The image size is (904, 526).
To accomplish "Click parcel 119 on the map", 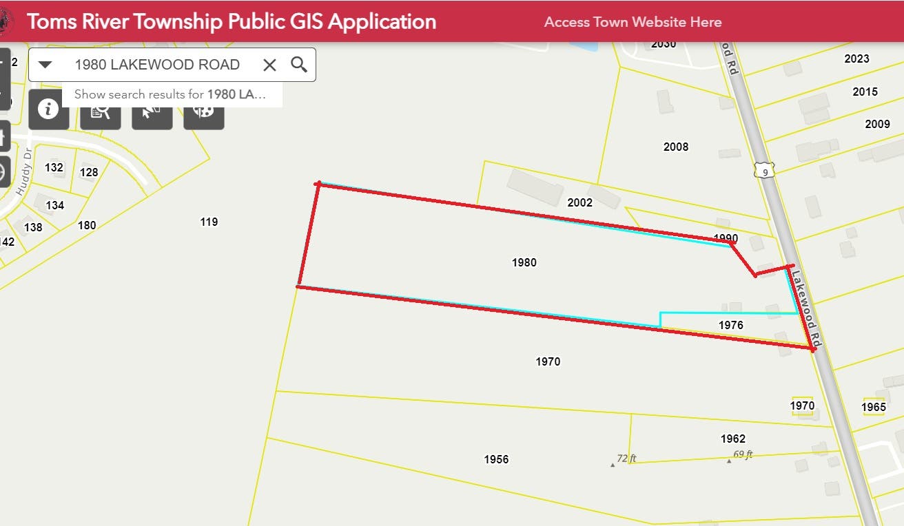I will tap(209, 222).
